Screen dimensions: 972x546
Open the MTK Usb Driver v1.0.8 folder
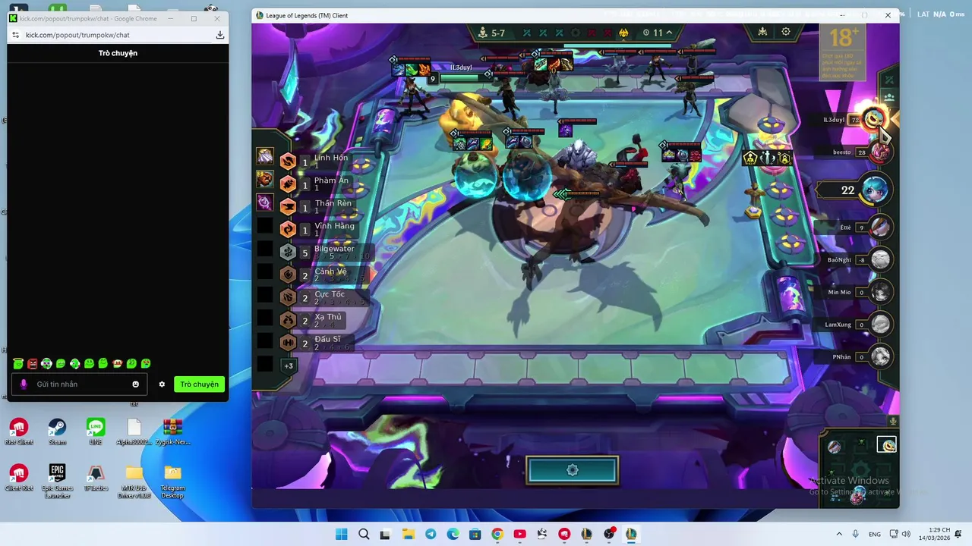tap(134, 481)
